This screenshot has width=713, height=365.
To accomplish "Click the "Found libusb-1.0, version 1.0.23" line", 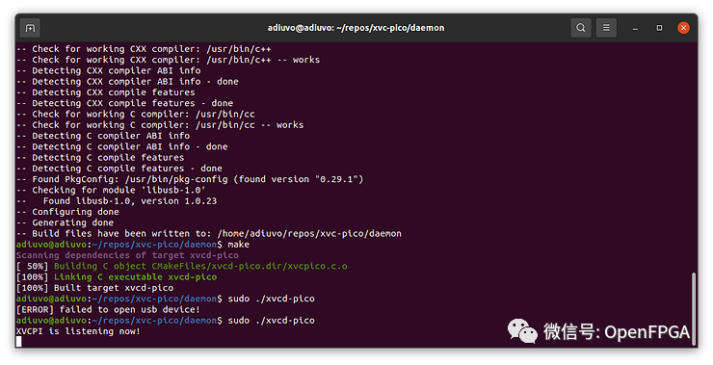I will coord(130,201).
